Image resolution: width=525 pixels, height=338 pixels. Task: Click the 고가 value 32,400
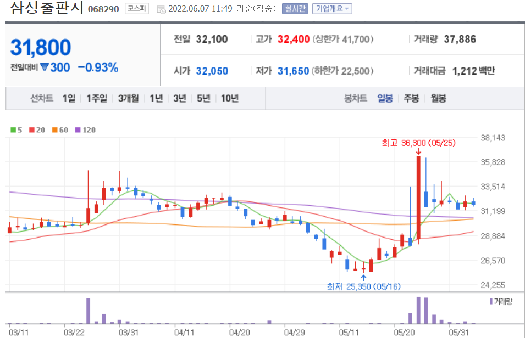(294, 39)
